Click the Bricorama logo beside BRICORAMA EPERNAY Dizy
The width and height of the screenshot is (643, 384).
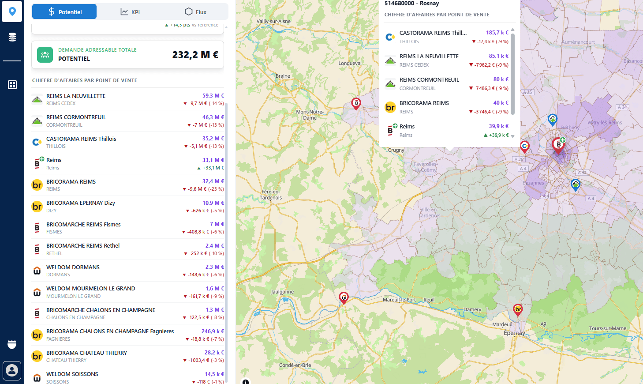tap(37, 207)
